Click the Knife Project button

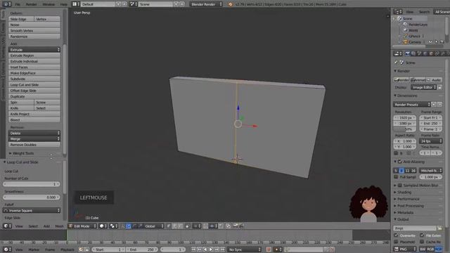[34, 114]
